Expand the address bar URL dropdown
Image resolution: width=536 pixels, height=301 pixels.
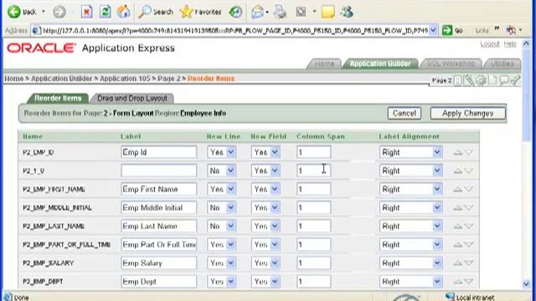pyautogui.click(x=433, y=30)
